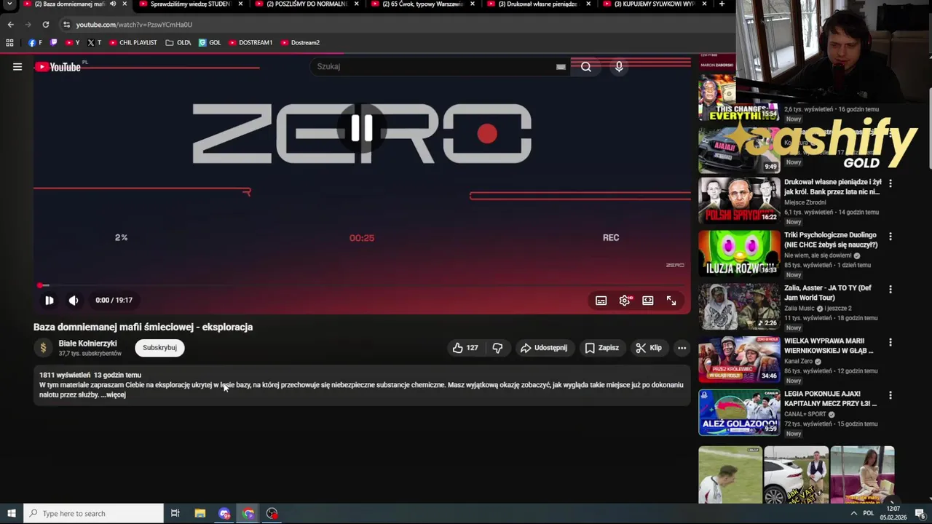Image resolution: width=932 pixels, height=524 pixels.
Task: Open options for Zalia, Asster video
Action: [890, 290]
